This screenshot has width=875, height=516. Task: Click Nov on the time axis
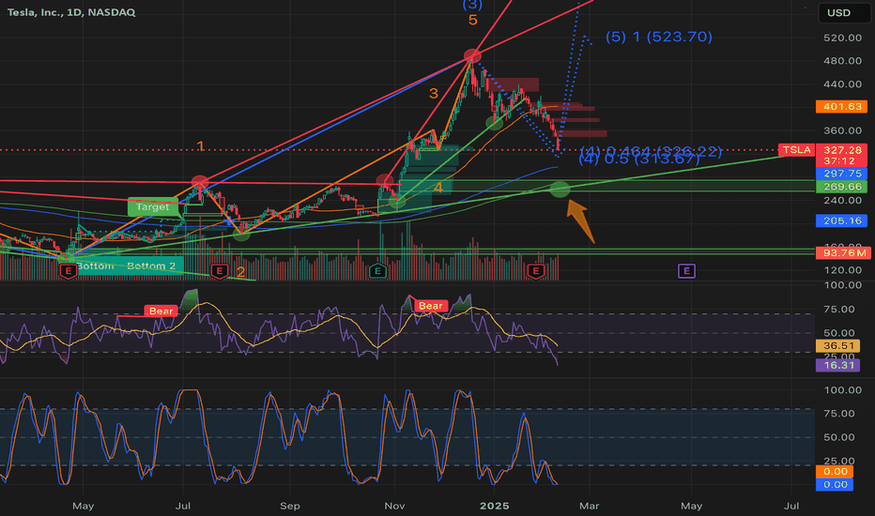coord(394,506)
